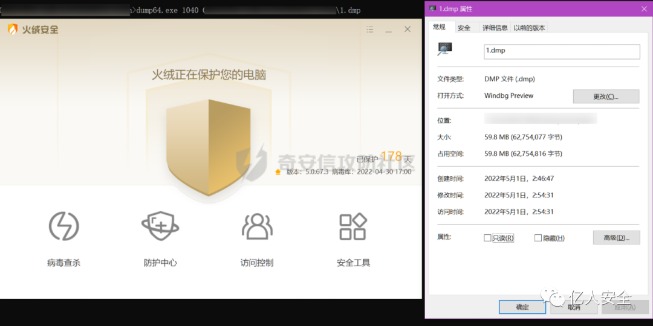The height and width of the screenshot is (326, 653).
Task: Click the 病毒查杀 label
Action: coord(63,263)
